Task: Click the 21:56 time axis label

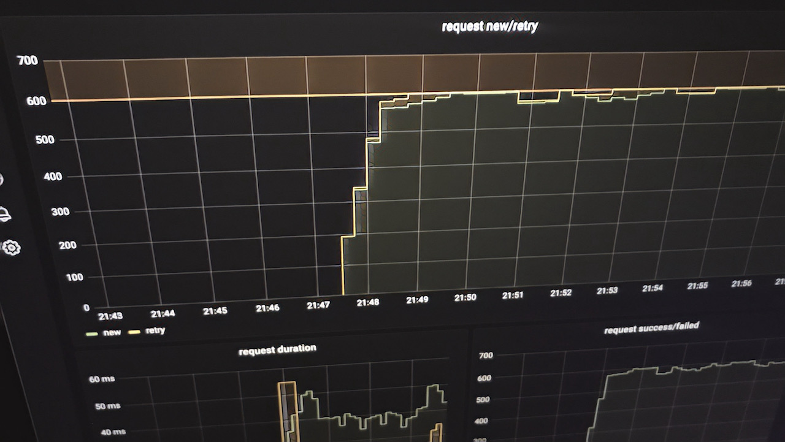Action: (741, 284)
